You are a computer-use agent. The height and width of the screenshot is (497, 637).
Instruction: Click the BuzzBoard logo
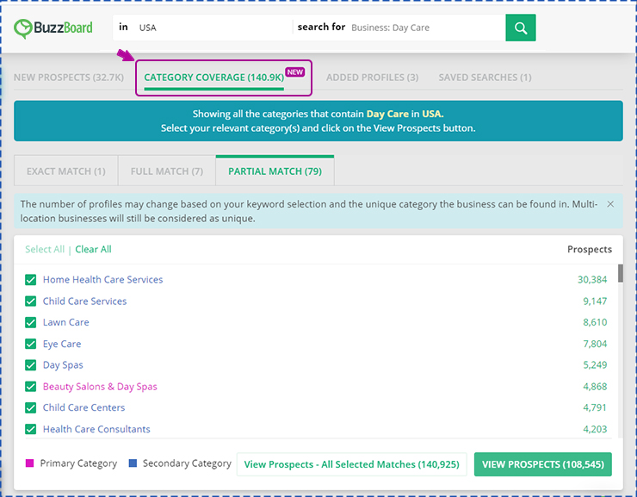tap(53, 28)
